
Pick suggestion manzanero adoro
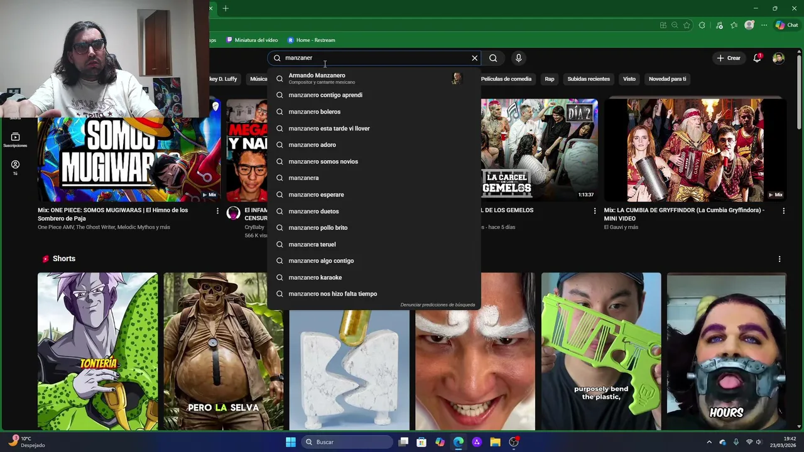coord(374,144)
